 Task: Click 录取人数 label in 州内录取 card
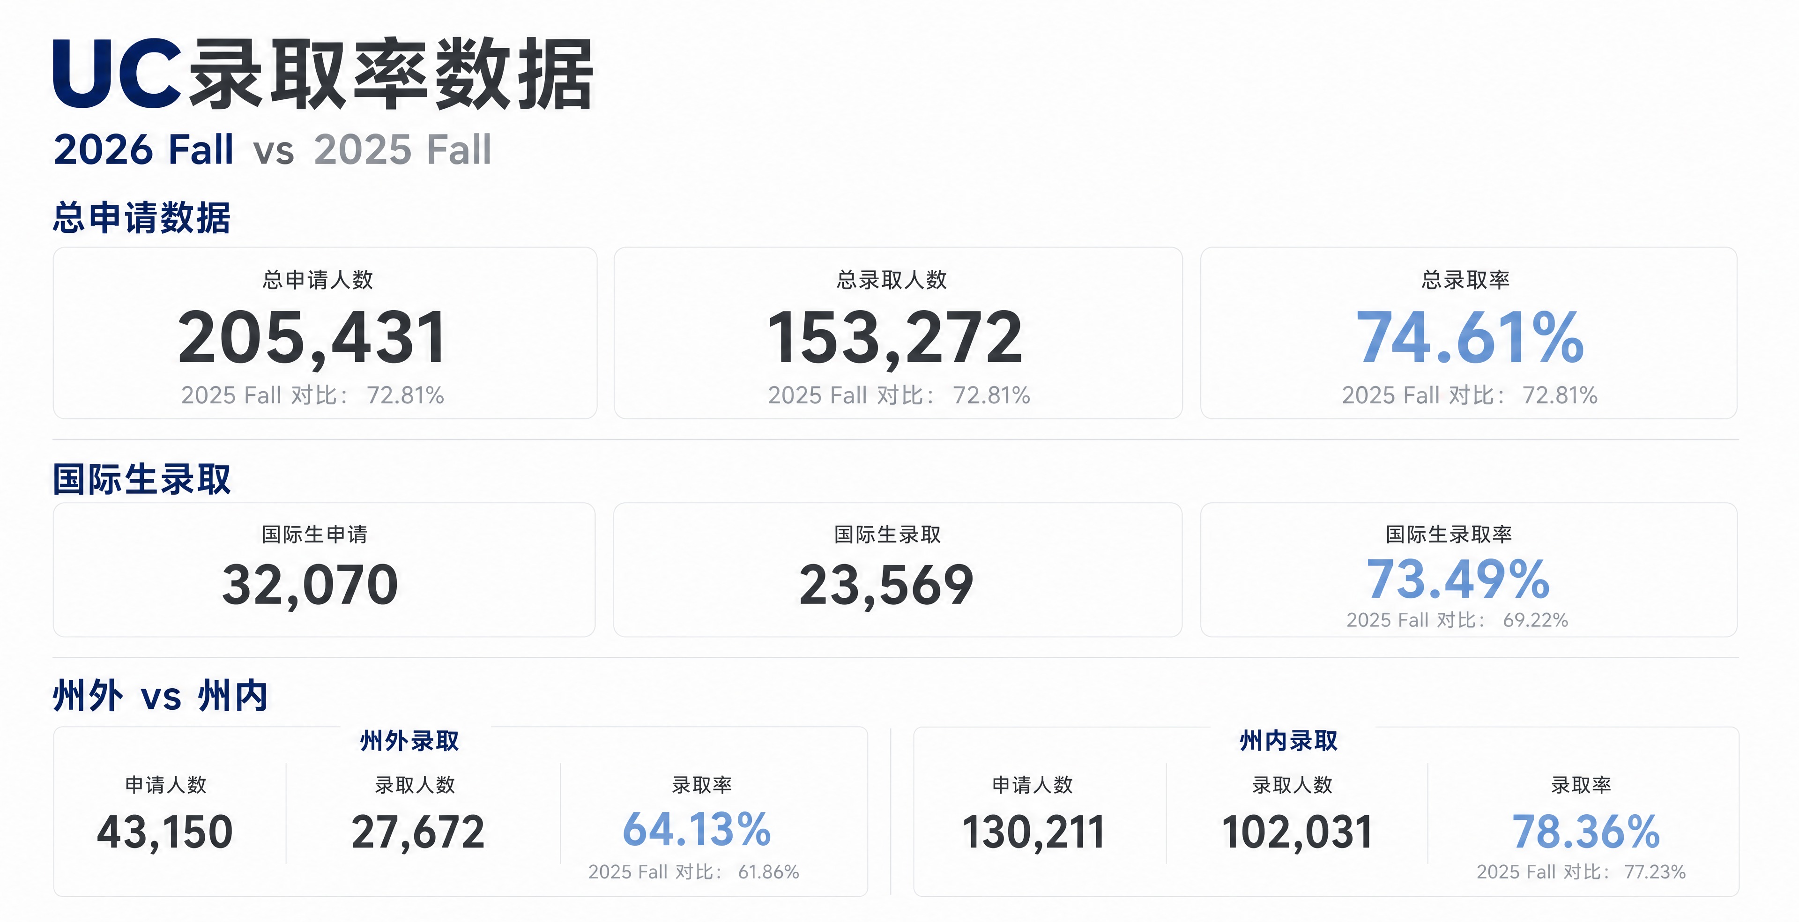click(x=1293, y=785)
